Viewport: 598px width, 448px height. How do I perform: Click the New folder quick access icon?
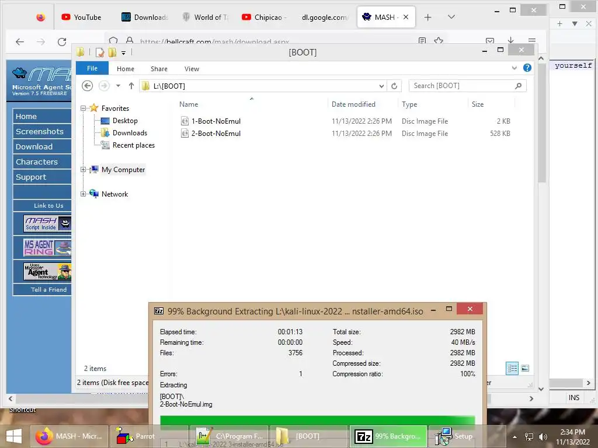point(112,52)
